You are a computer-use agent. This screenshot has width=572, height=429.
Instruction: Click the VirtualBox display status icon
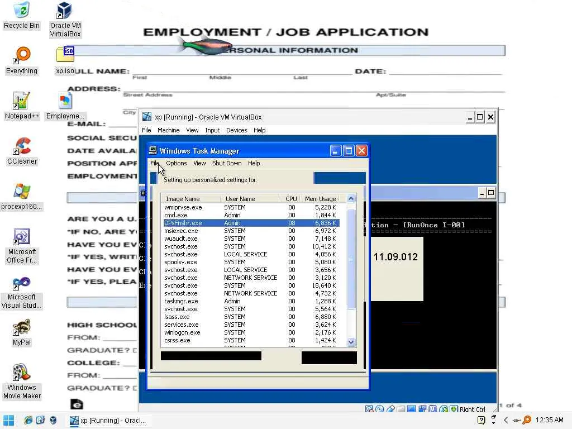411,409
